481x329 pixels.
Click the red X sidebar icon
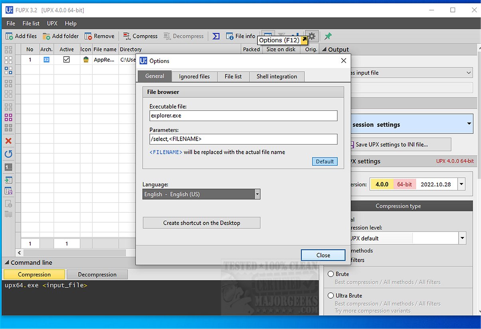[8, 141]
